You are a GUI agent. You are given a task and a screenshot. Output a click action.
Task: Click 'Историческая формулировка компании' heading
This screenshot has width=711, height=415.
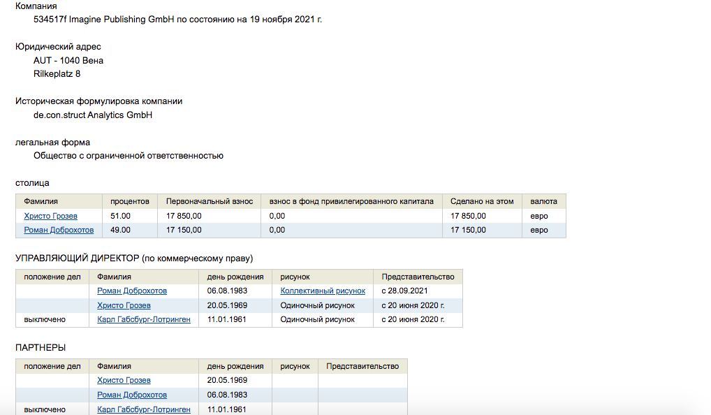coord(99,101)
